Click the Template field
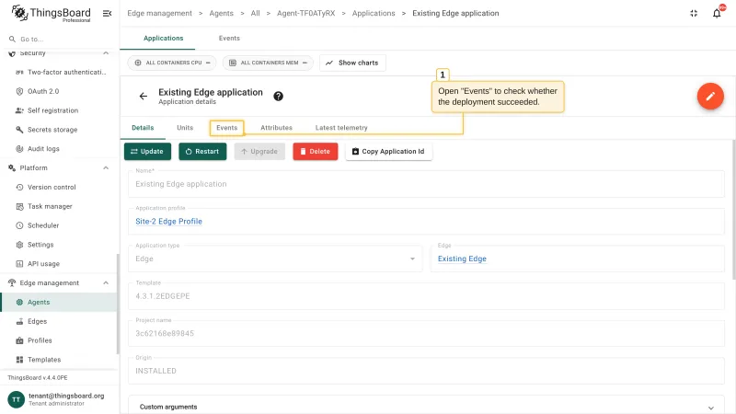736x414 pixels. coord(426,295)
